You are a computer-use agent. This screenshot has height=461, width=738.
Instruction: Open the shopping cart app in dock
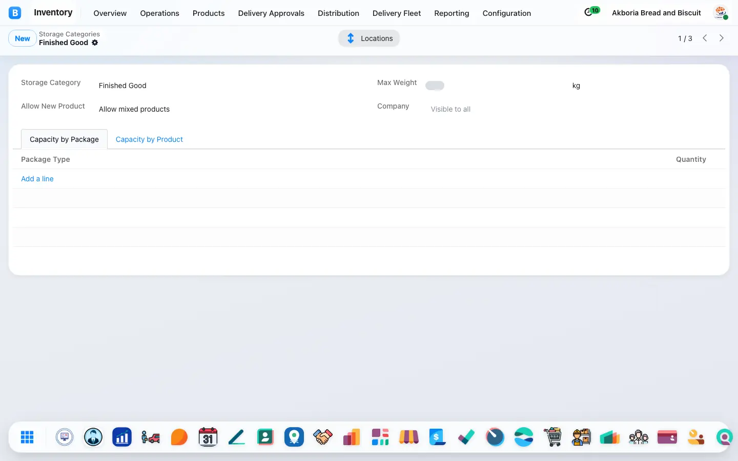[x=552, y=437]
